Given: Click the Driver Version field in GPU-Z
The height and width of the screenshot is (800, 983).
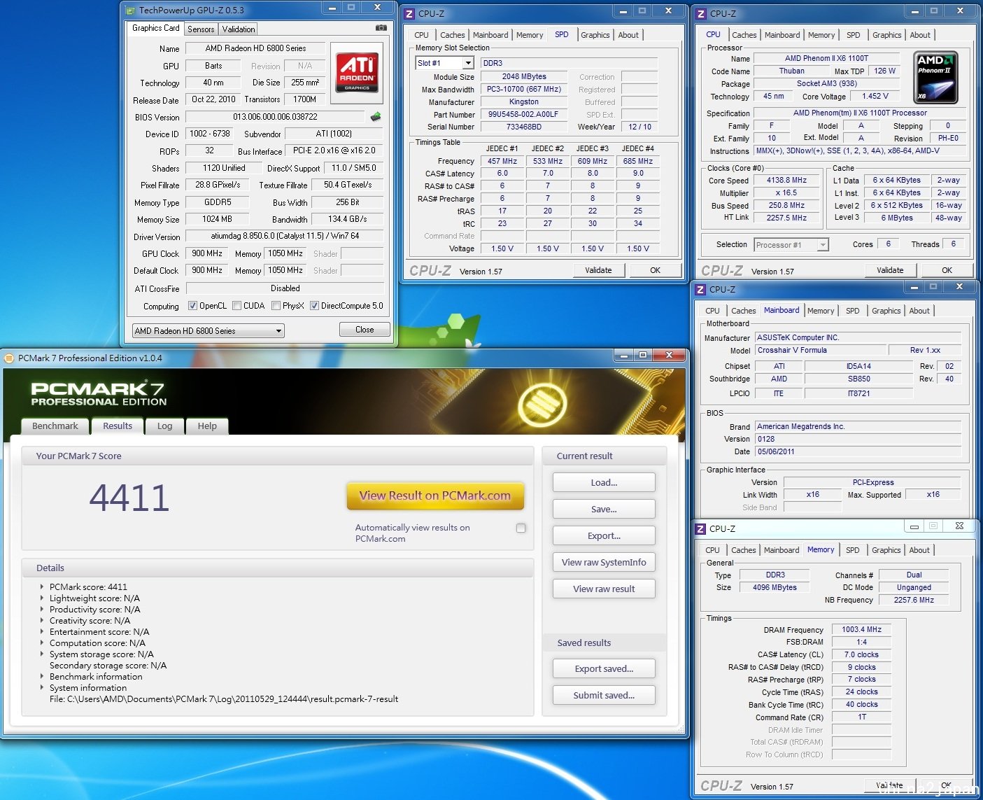Looking at the screenshot, I should (x=284, y=236).
